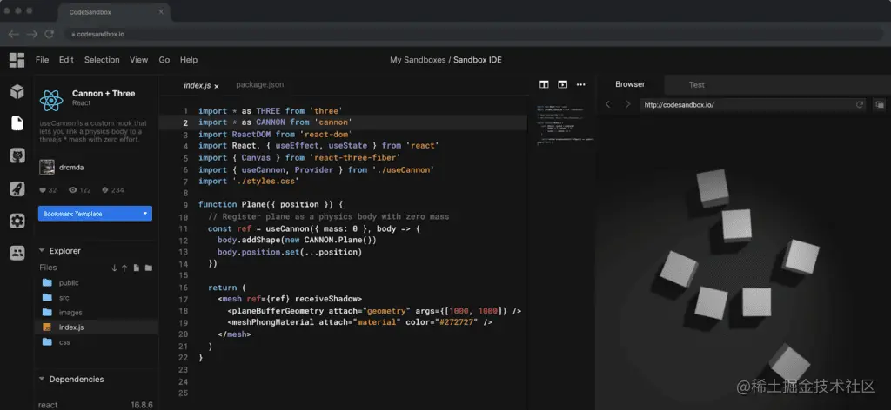Open the CodeSandbox dashboard logo icon
This screenshot has height=410, width=891.
click(17, 60)
